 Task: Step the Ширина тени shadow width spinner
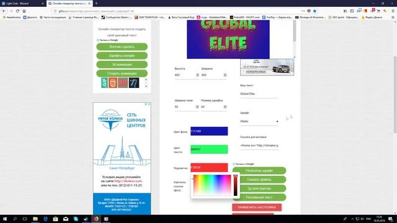197,107
